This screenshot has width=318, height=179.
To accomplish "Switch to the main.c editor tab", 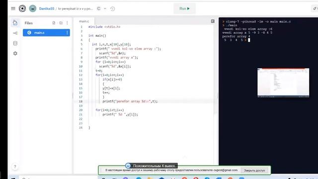I will coord(84,21).
